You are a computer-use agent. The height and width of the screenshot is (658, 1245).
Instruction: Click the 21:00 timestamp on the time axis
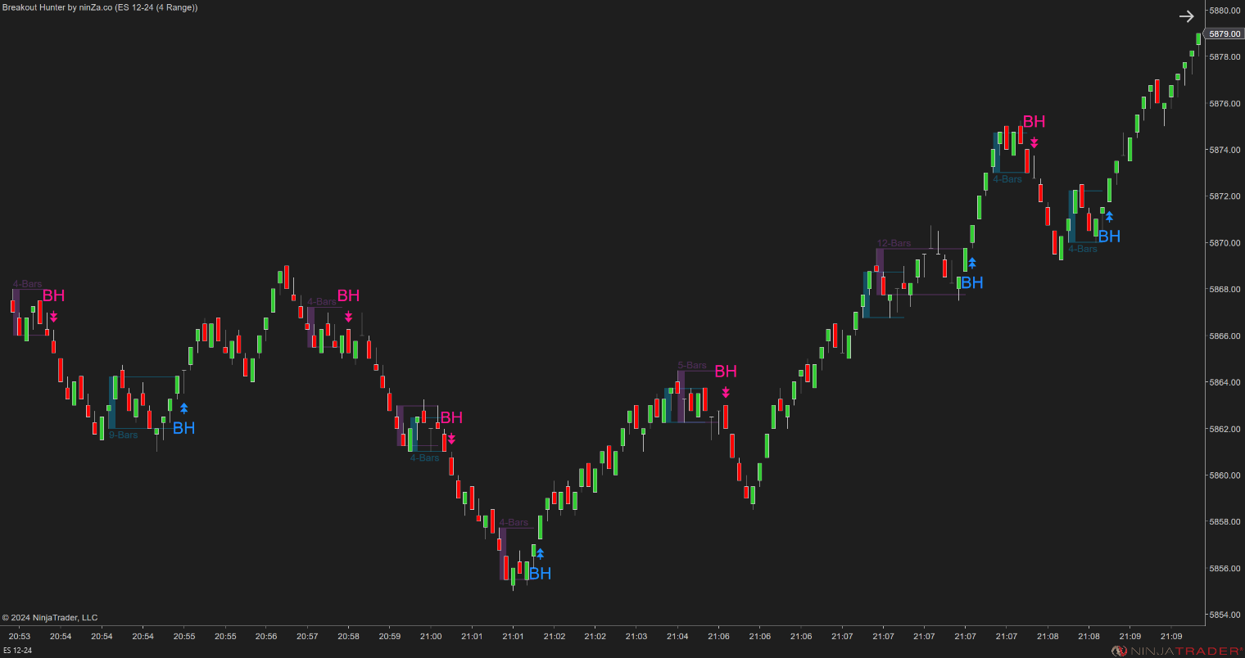coord(431,636)
